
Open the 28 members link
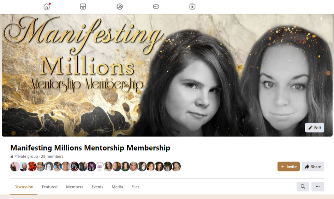(52, 157)
